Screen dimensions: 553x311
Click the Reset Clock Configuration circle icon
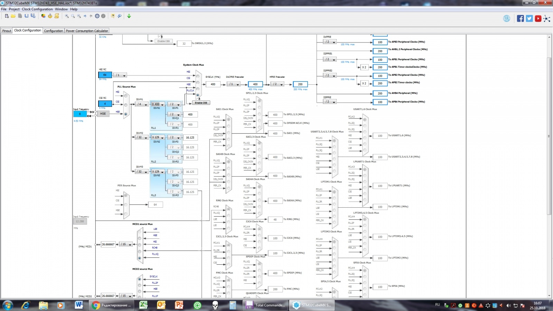click(97, 16)
